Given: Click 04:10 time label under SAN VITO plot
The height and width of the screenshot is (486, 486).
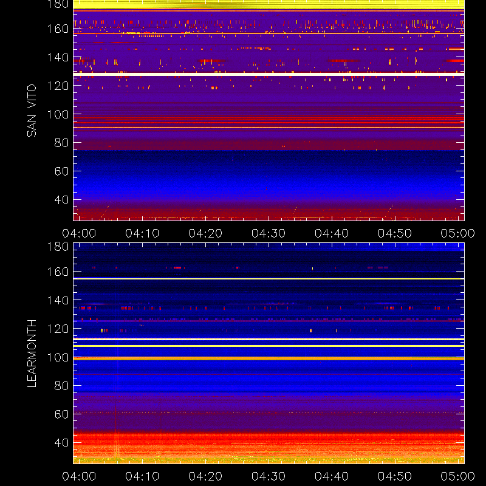Looking at the screenshot, I should click(142, 233).
